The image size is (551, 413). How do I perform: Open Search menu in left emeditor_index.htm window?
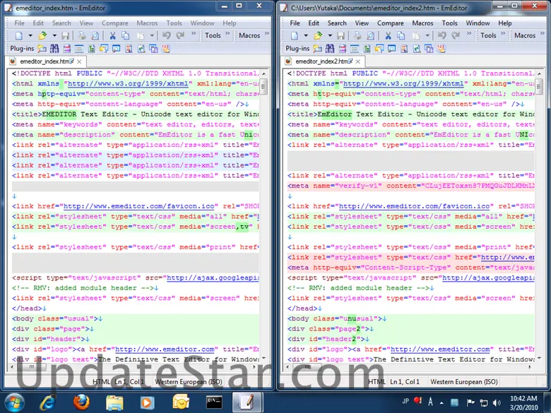pyautogui.click(x=61, y=23)
